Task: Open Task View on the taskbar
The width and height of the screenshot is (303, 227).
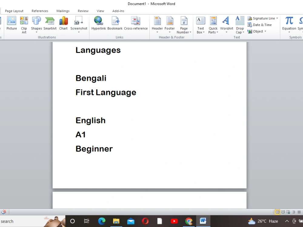Action: [87, 221]
